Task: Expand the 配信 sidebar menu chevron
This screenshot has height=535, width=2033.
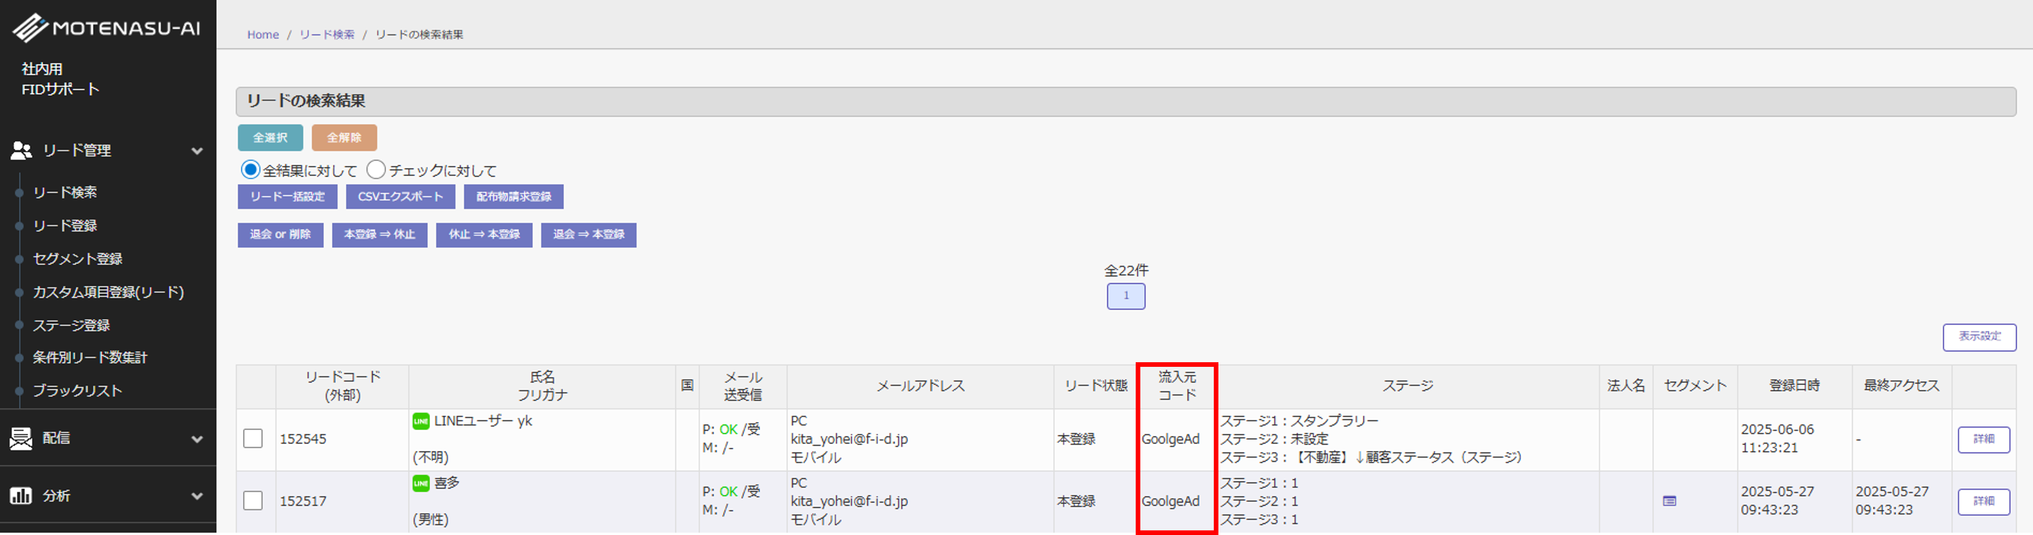Action: 196,439
